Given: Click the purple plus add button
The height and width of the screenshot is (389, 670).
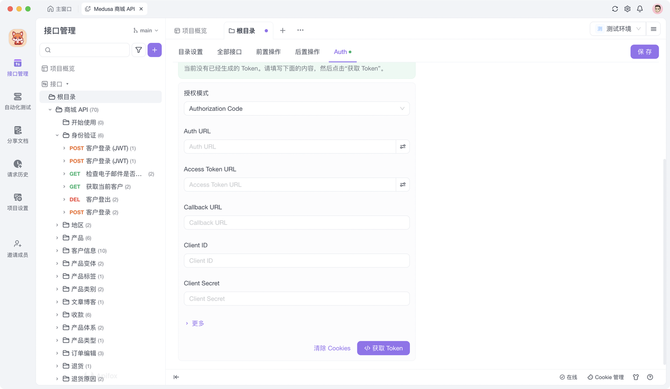Looking at the screenshot, I should (154, 50).
